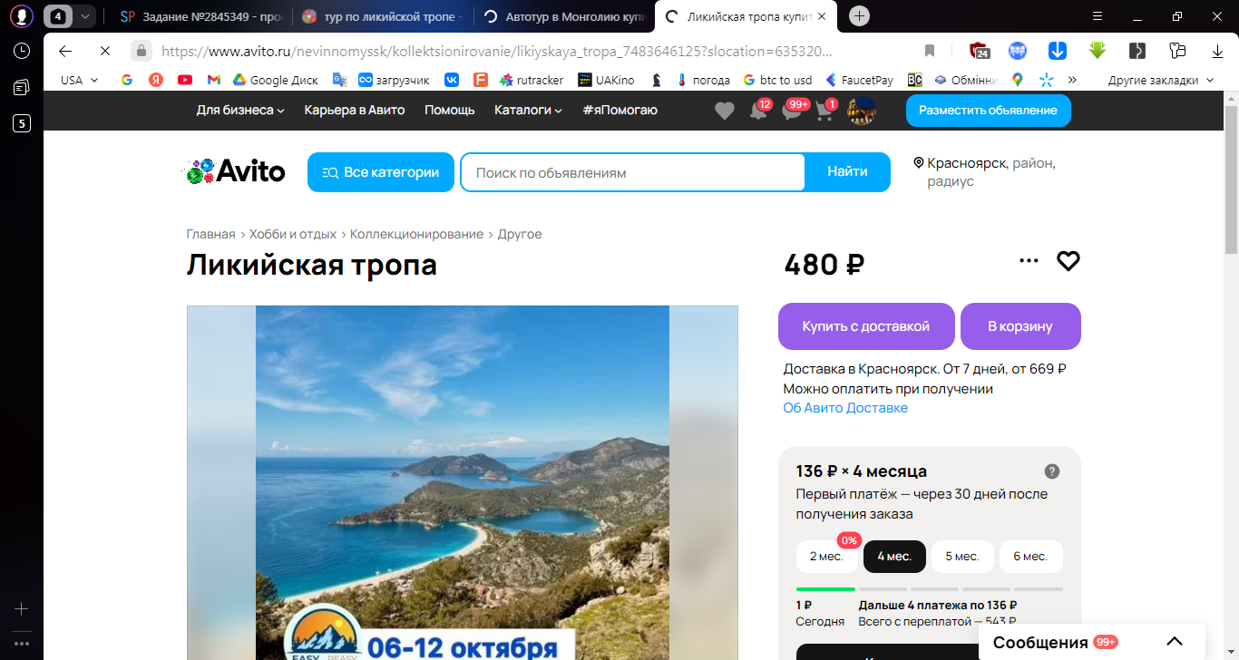Expand the Каталоги dropdown
This screenshot has width=1239, height=660.
(528, 111)
